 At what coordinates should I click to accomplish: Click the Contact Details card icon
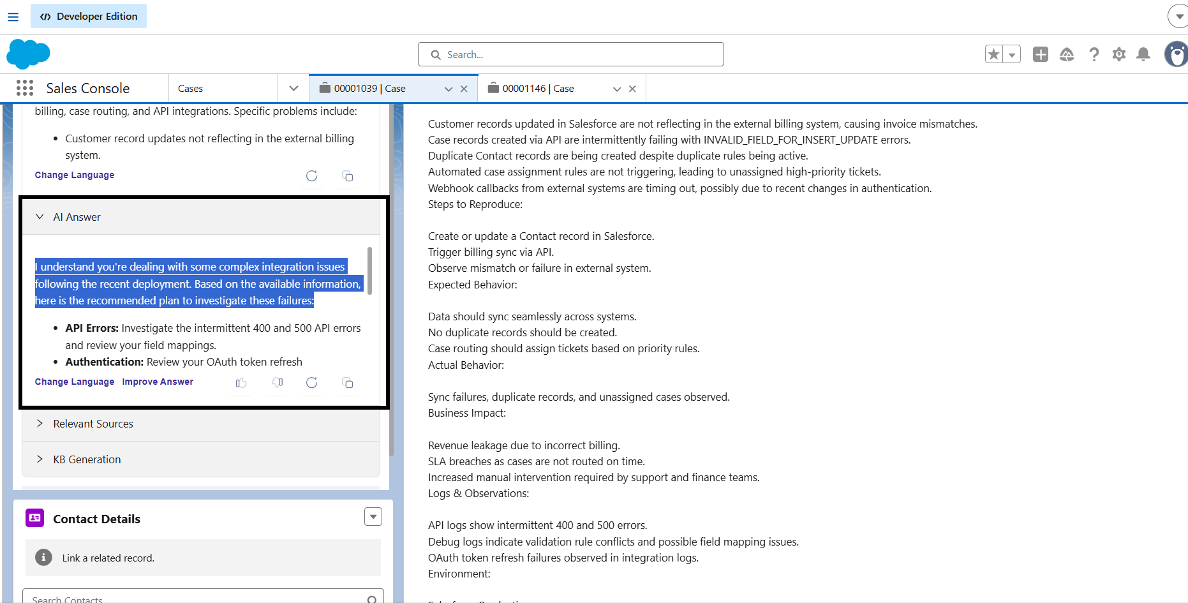tap(34, 518)
